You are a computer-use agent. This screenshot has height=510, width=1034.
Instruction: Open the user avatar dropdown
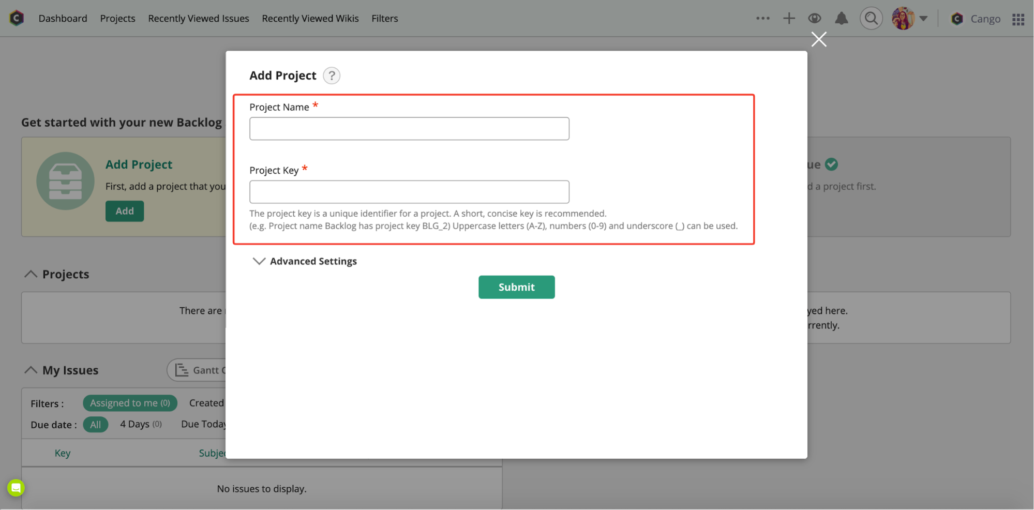910,19
